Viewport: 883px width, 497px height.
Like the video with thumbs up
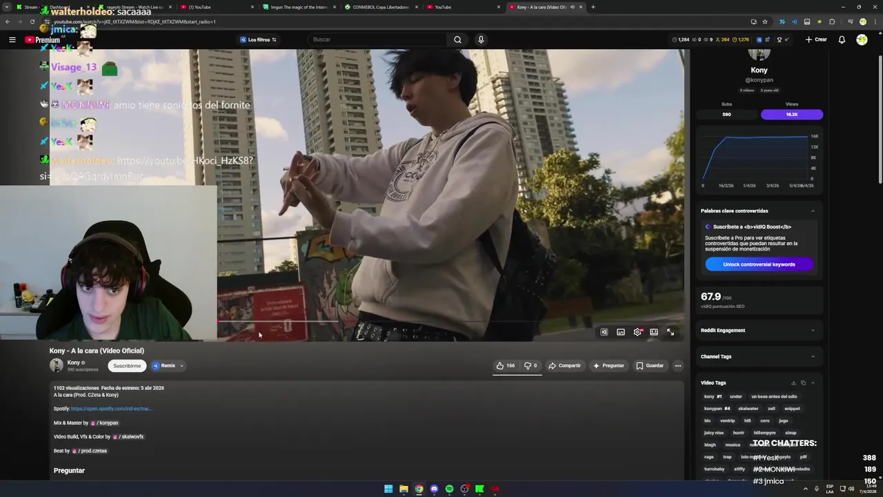[x=506, y=366]
